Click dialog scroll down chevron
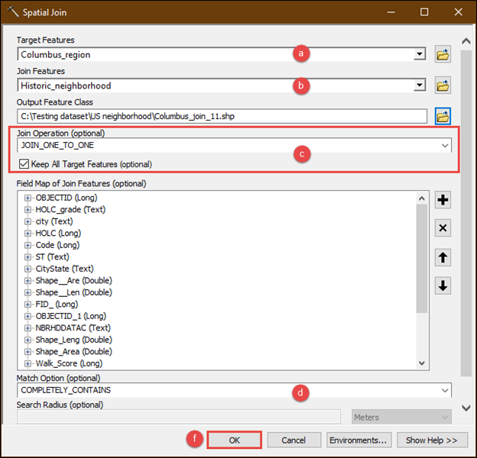 pyautogui.click(x=466, y=408)
